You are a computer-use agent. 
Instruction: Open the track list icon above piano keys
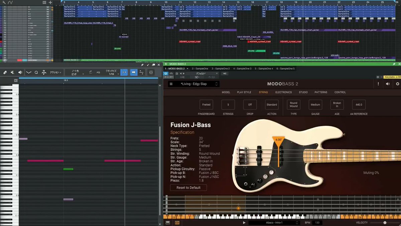tap(15, 81)
